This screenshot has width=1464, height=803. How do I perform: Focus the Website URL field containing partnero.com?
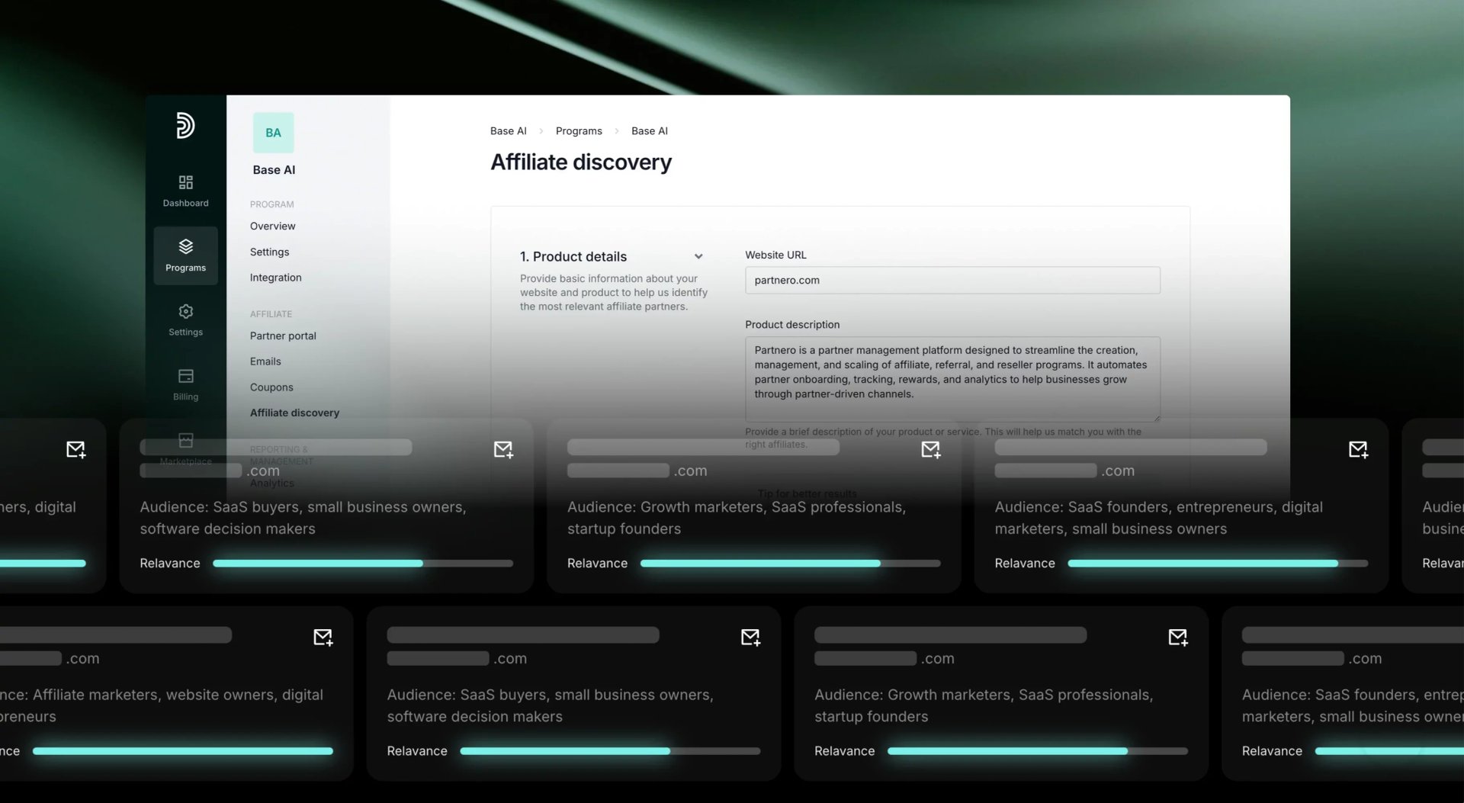pyautogui.click(x=952, y=280)
